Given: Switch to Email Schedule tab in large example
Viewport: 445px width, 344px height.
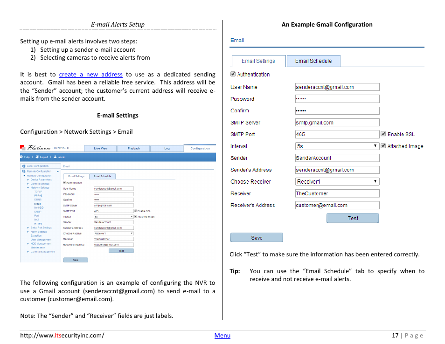Looking at the screenshot, I should (313, 61).
